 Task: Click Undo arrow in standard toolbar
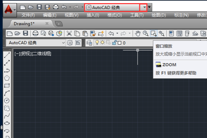[x=111, y=33]
